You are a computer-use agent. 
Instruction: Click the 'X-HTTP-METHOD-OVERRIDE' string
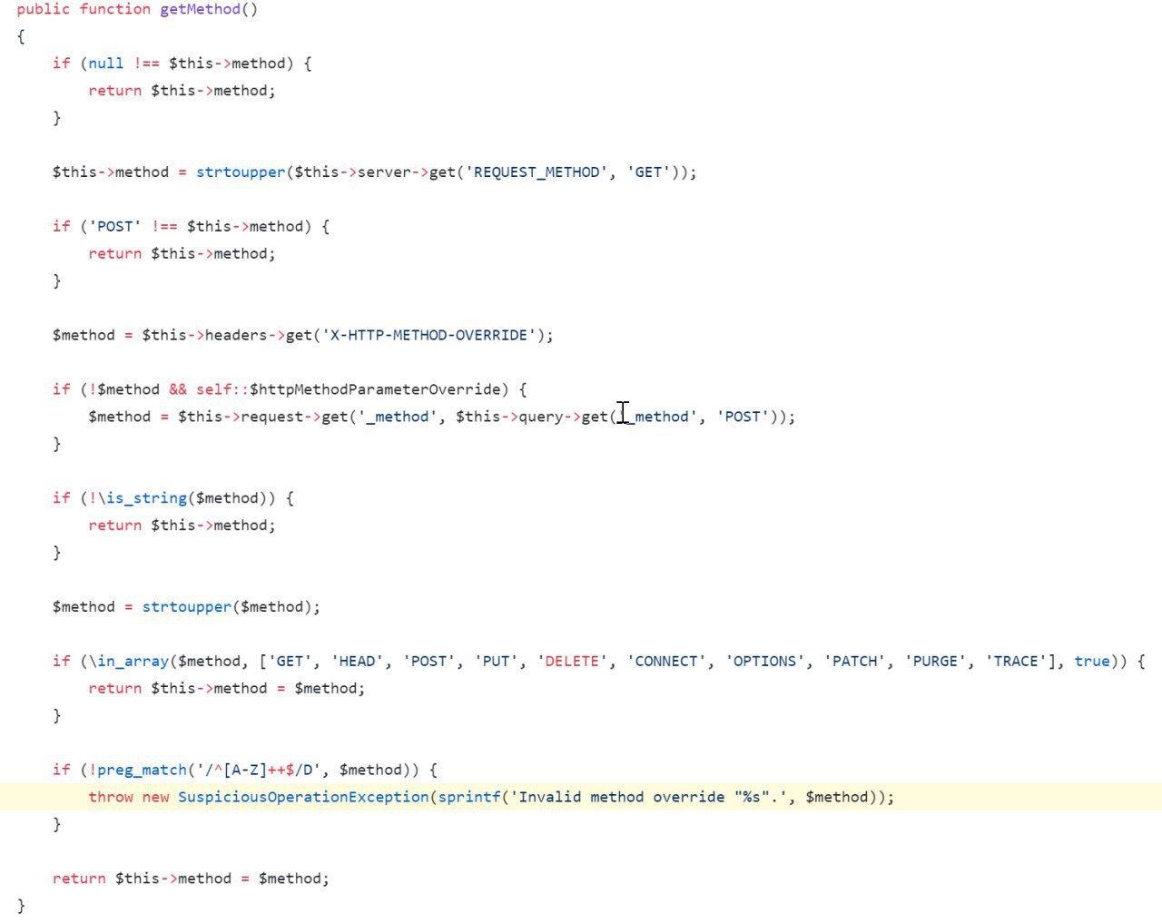(428, 336)
